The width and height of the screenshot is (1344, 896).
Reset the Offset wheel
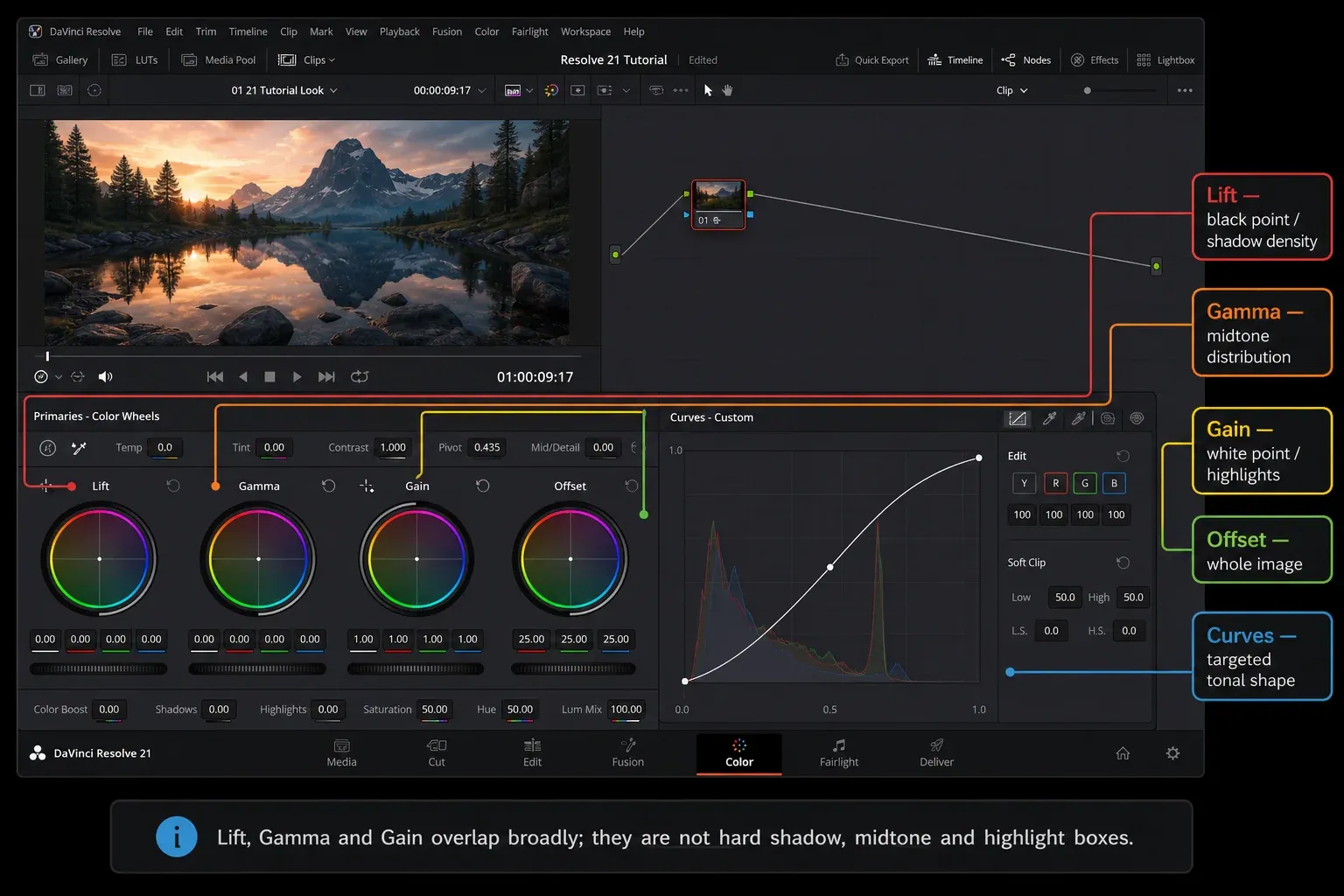coord(631,486)
